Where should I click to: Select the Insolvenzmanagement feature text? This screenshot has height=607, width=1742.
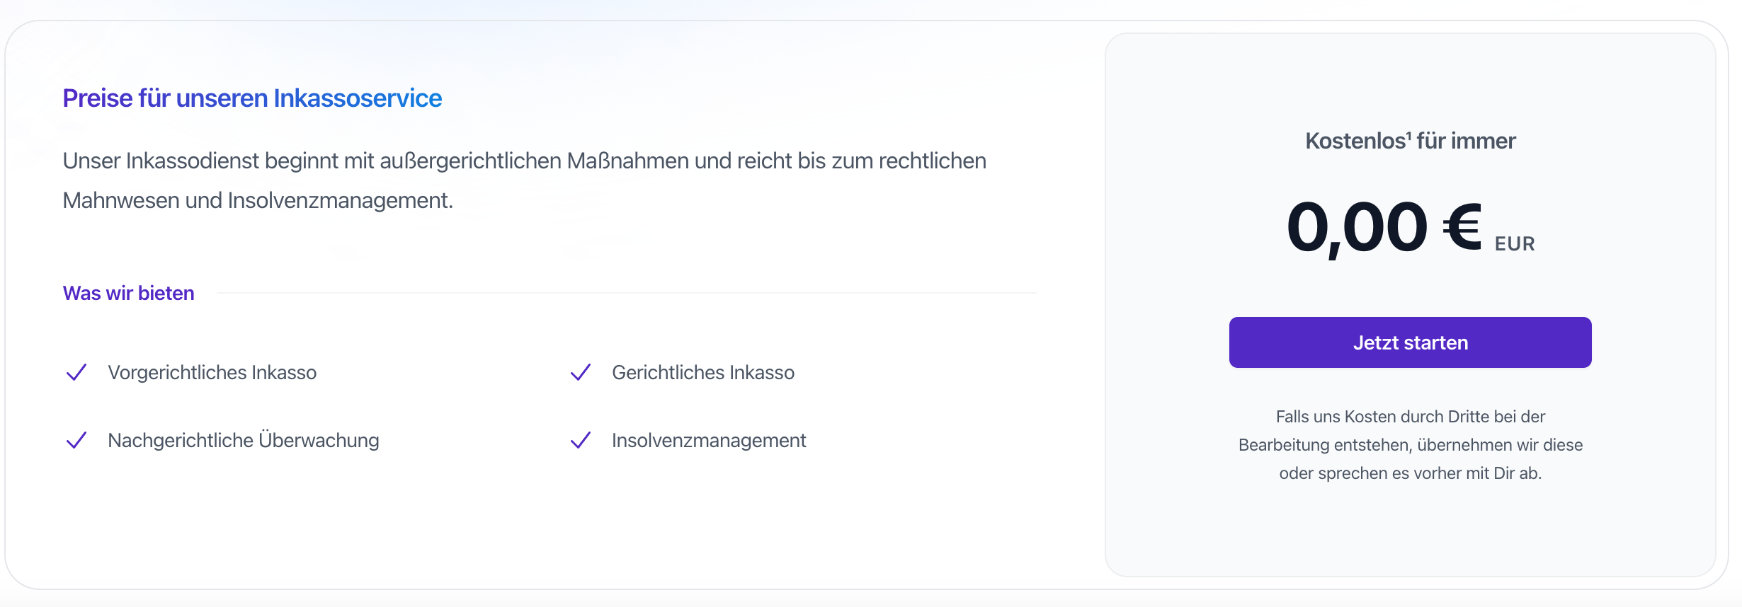(708, 440)
